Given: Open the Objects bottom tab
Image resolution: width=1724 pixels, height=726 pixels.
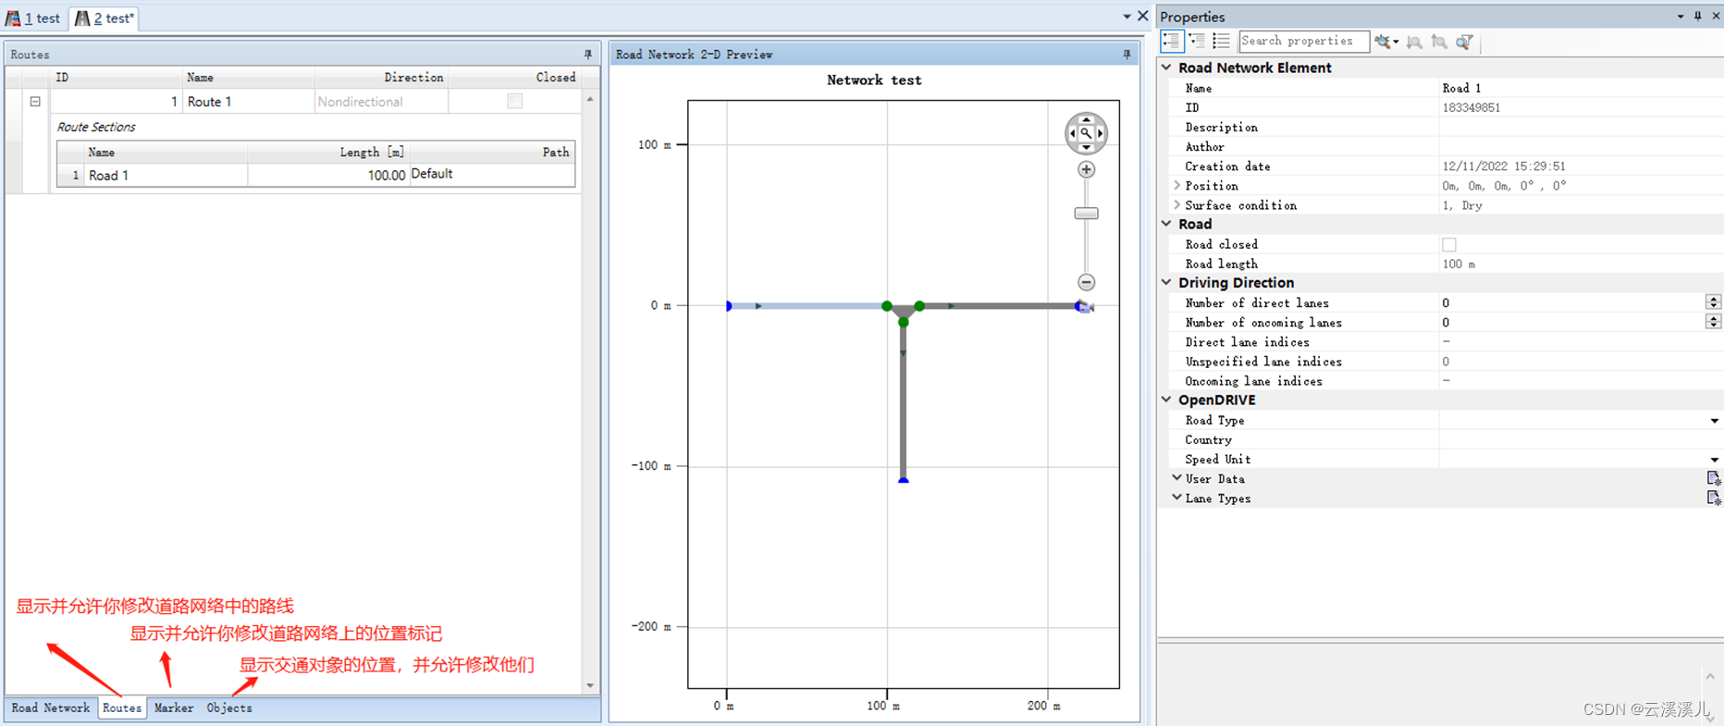Looking at the screenshot, I should pos(229,708).
